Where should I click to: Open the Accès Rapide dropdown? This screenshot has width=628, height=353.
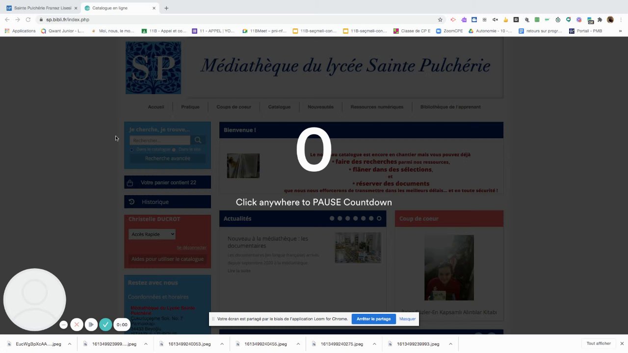tap(152, 234)
